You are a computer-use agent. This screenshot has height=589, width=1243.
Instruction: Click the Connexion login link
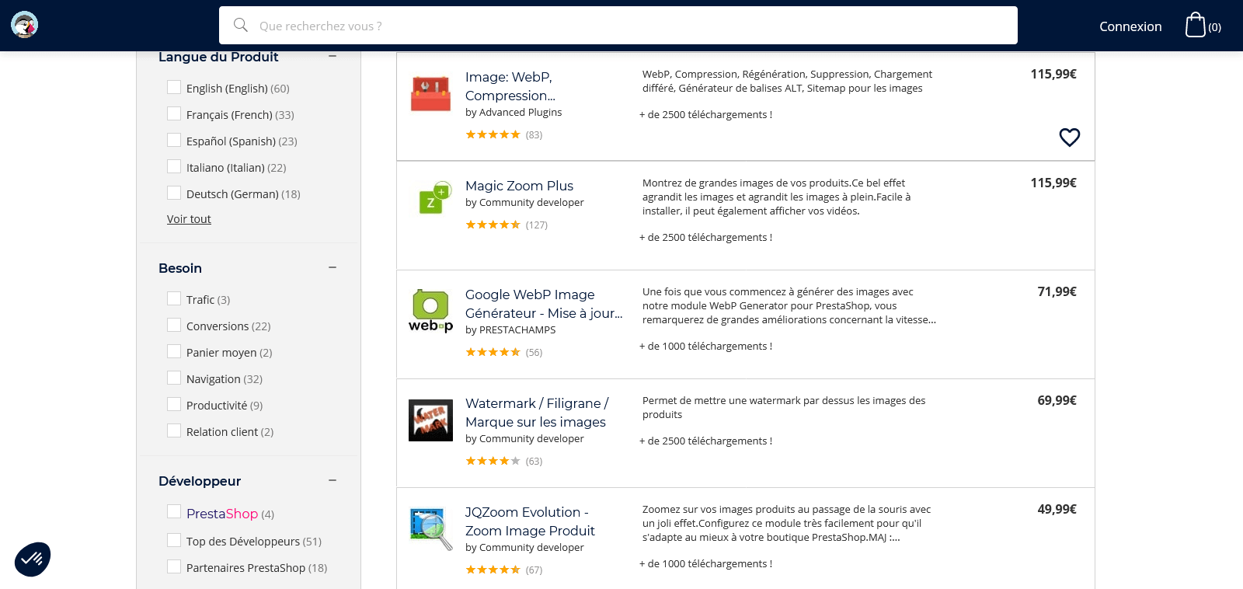1130,26
